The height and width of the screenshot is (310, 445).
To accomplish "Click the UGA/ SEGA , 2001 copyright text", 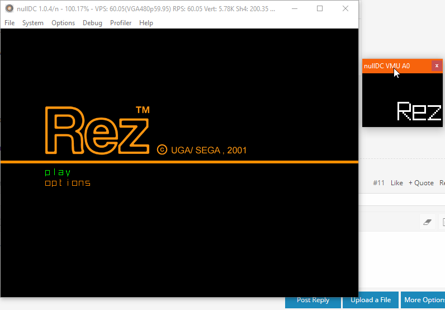I will [209, 150].
